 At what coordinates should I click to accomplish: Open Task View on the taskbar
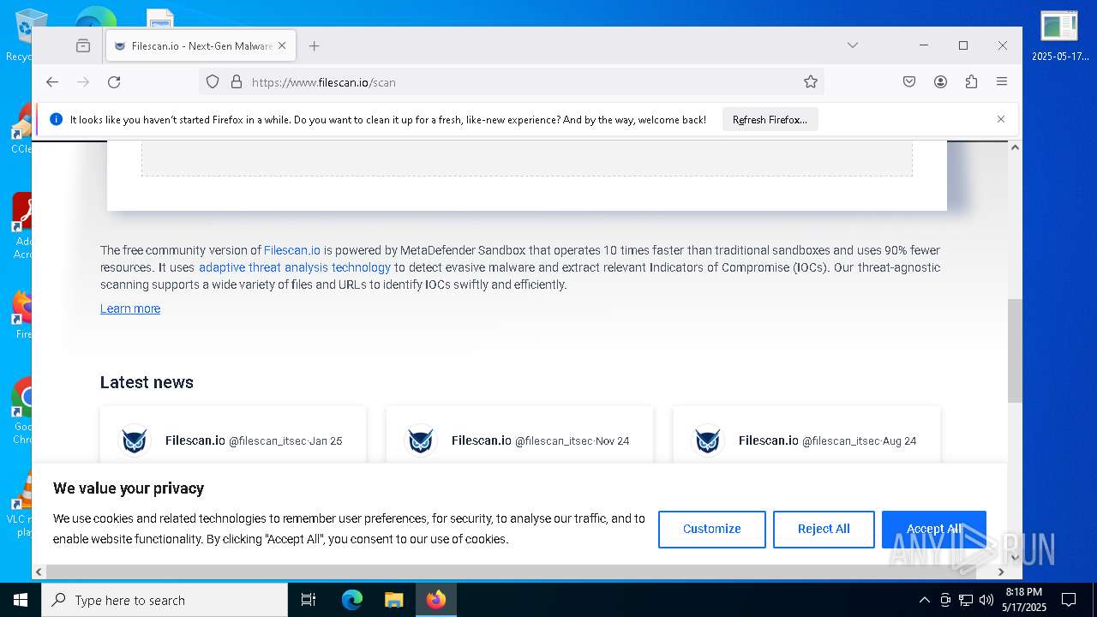pos(309,600)
